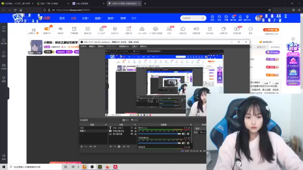
Task: Click the trophy icon in Douyu left sidebar
Action: click(x=4, y=78)
